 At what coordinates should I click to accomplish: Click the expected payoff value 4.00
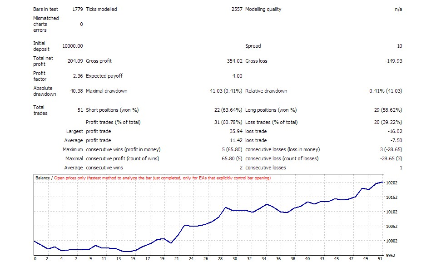pos(237,76)
